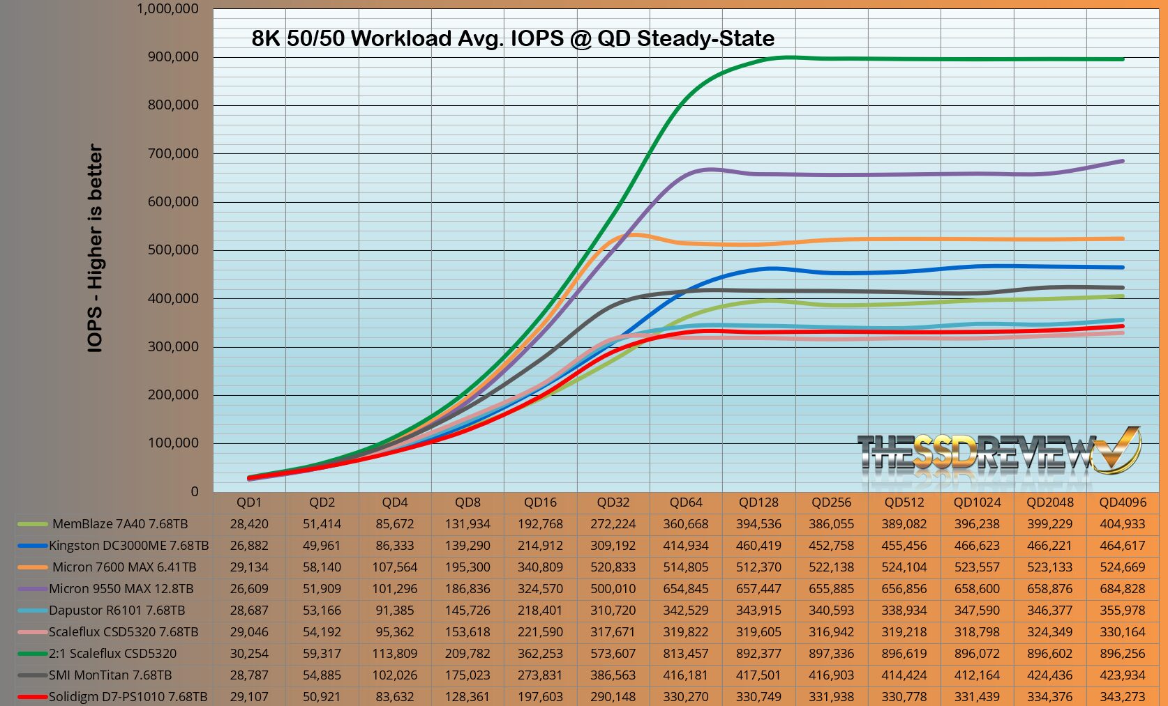Click the "QD16" column header
The image size is (1168, 706).
[540, 502]
